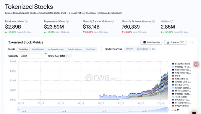
Task: Click the $2.89B distributed value
Action: pyautogui.click(x=13, y=27)
